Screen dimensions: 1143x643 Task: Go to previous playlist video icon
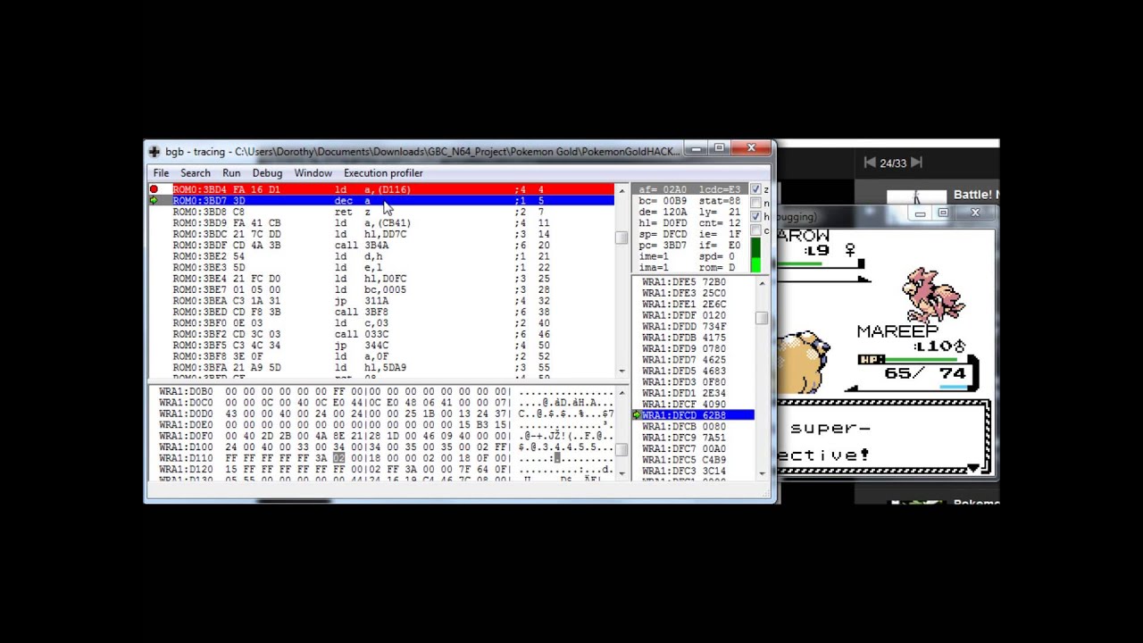870,163
